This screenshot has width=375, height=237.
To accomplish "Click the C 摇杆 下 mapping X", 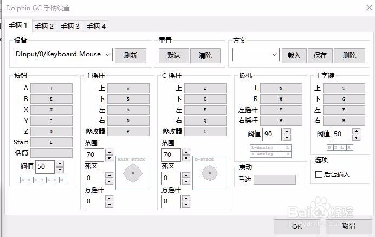I will 205,99.
